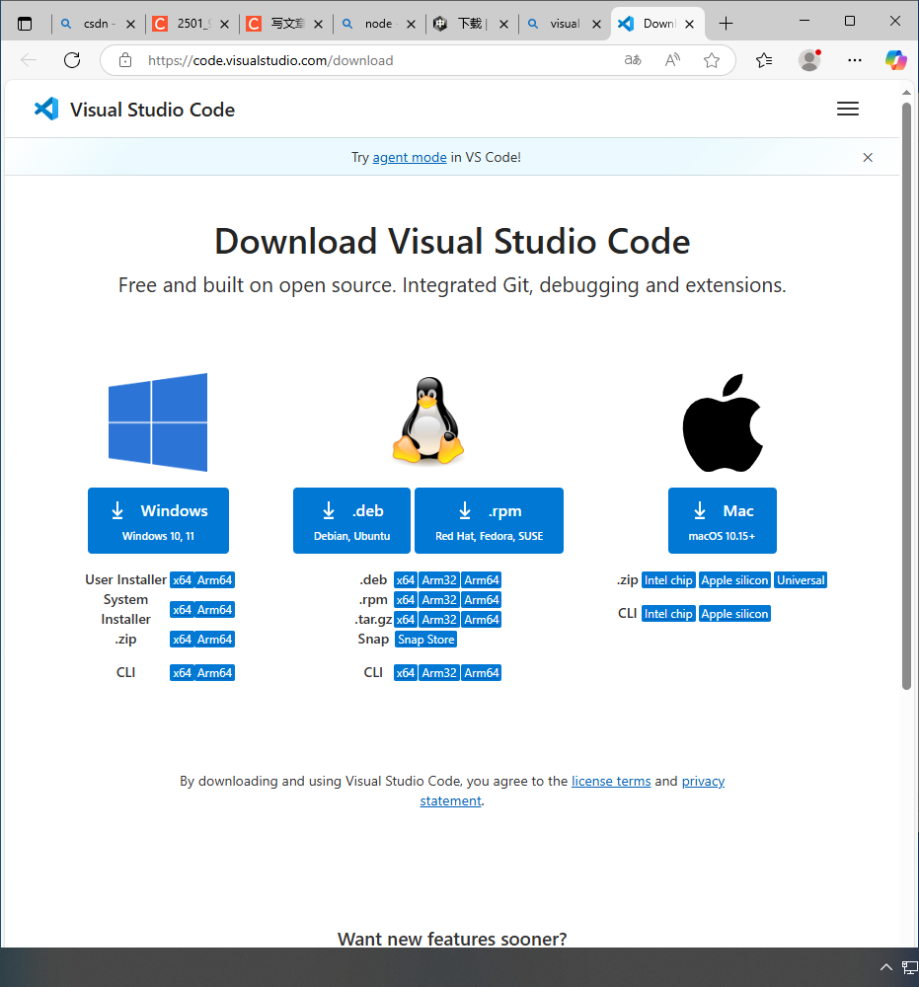919x987 pixels.
Task: Open the Copilot icon in the browser toolbar
Action: [x=895, y=60]
